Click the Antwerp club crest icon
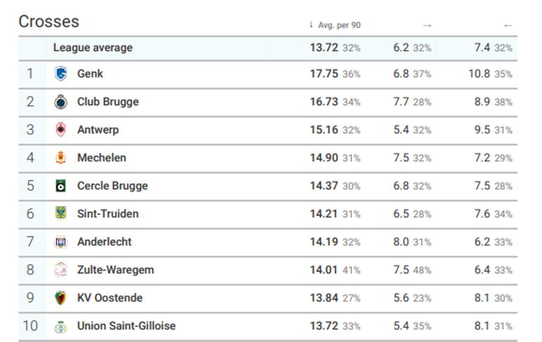542x342 pixels. pyautogui.click(x=61, y=130)
